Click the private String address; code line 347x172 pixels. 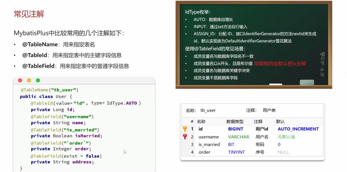[62, 162]
